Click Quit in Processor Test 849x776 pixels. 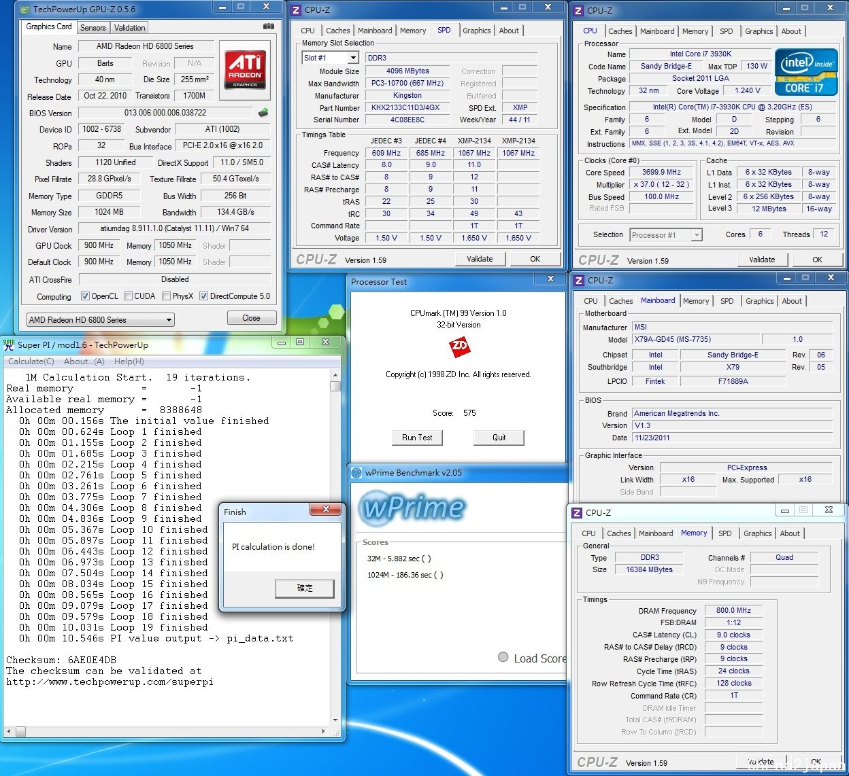pos(499,438)
